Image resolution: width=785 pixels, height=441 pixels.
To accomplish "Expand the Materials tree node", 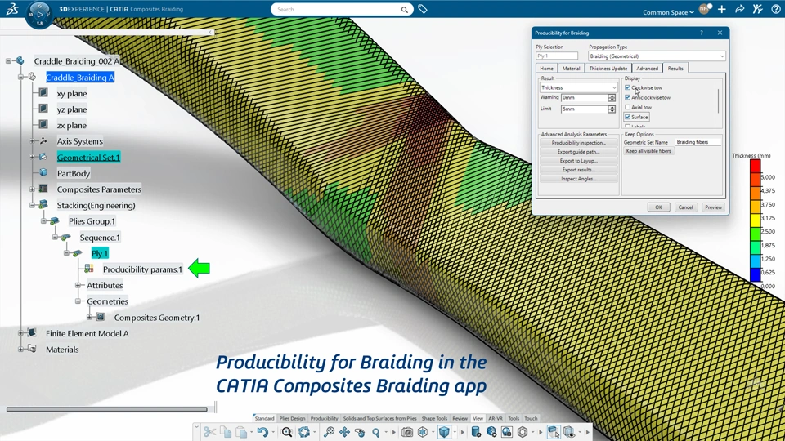I will tap(21, 349).
